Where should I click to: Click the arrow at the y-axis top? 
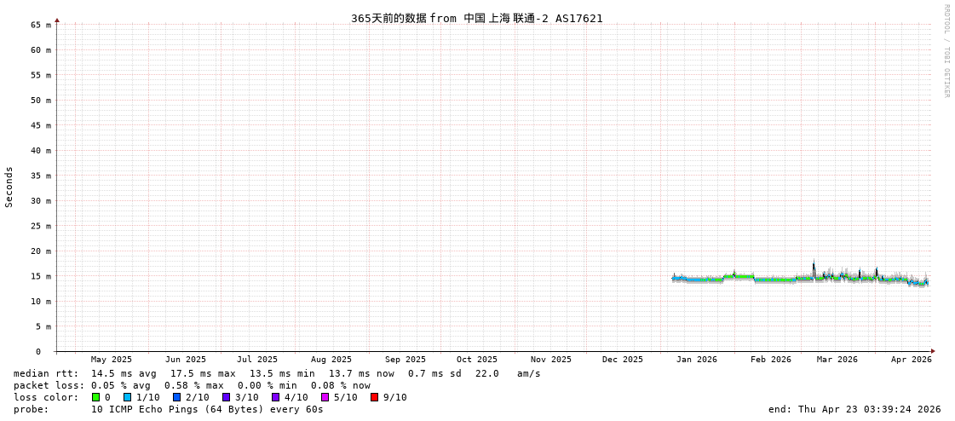(x=57, y=20)
